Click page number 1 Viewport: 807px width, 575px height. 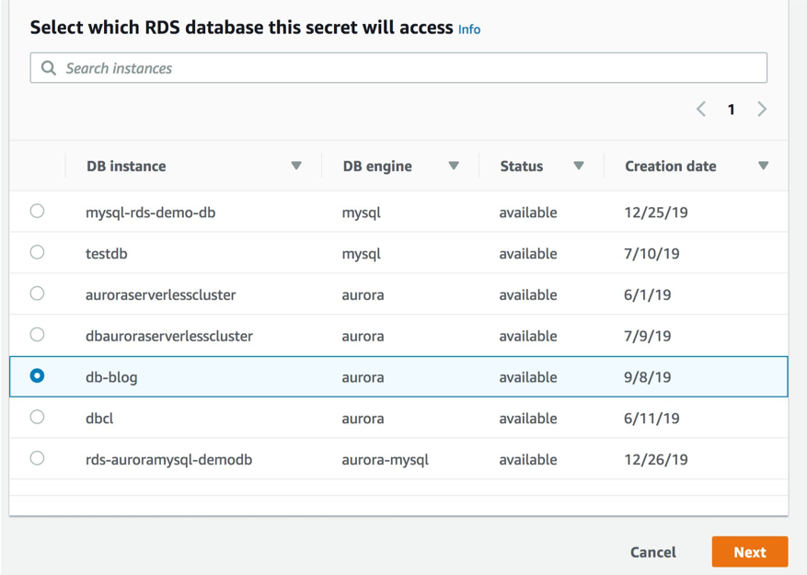732,109
